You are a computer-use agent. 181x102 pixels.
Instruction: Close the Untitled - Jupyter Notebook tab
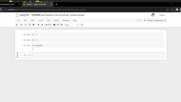click(x=51, y=5)
